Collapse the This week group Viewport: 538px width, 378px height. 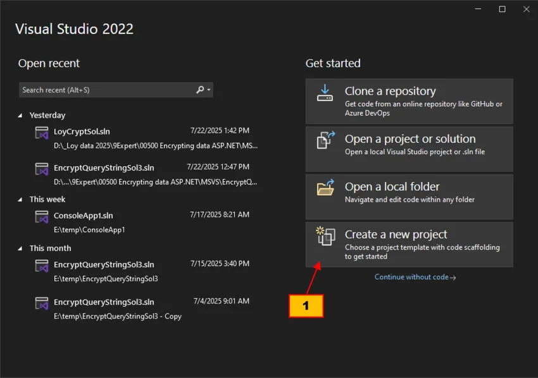(x=21, y=199)
